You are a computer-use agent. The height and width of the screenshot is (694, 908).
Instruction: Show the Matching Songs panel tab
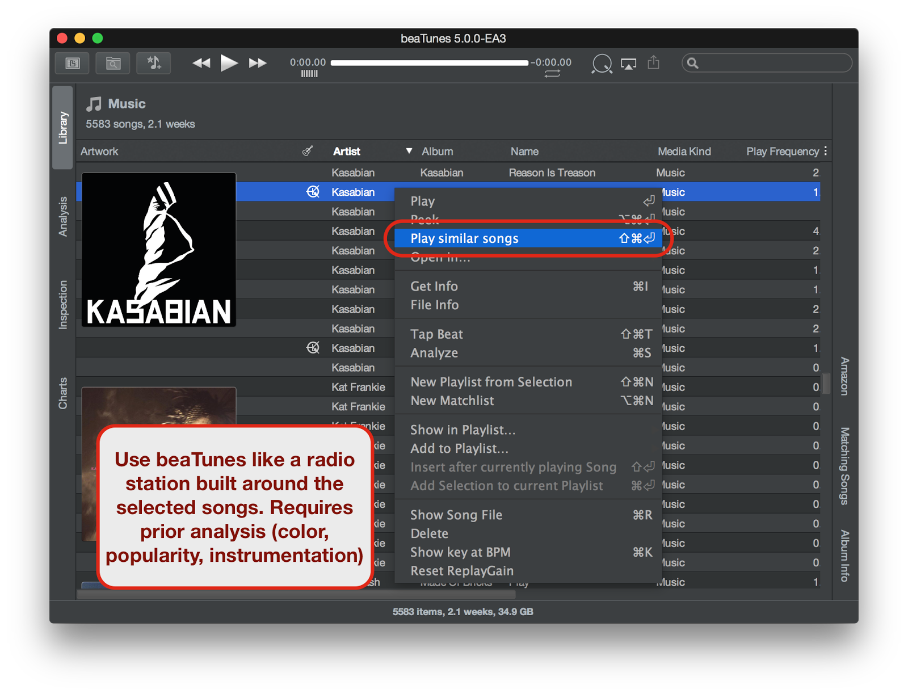[x=844, y=466]
